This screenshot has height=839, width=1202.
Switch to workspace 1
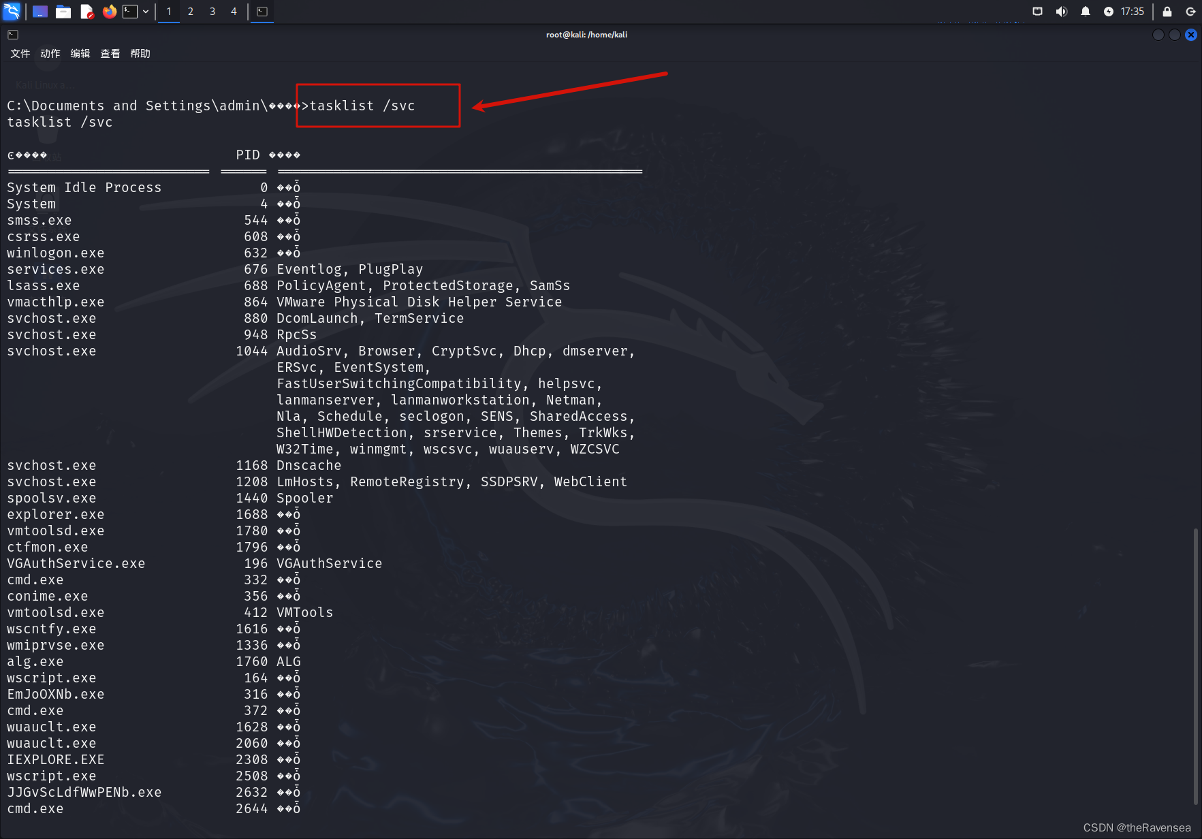click(x=169, y=12)
